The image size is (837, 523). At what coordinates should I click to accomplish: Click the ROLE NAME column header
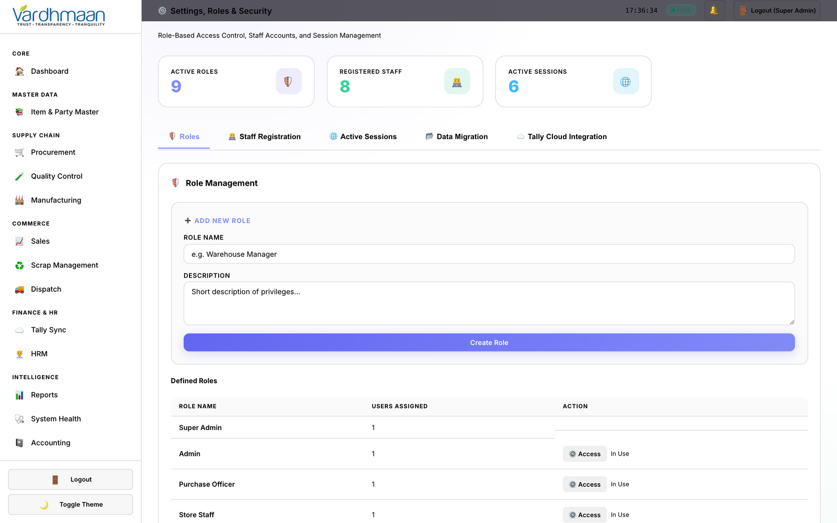pyautogui.click(x=198, y=406)
